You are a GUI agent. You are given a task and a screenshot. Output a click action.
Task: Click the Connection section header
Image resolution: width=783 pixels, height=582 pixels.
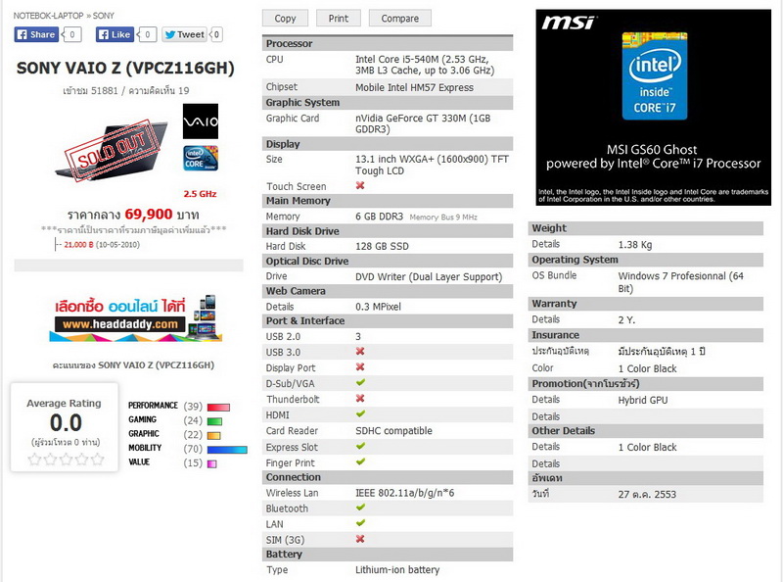click(388, 477)
